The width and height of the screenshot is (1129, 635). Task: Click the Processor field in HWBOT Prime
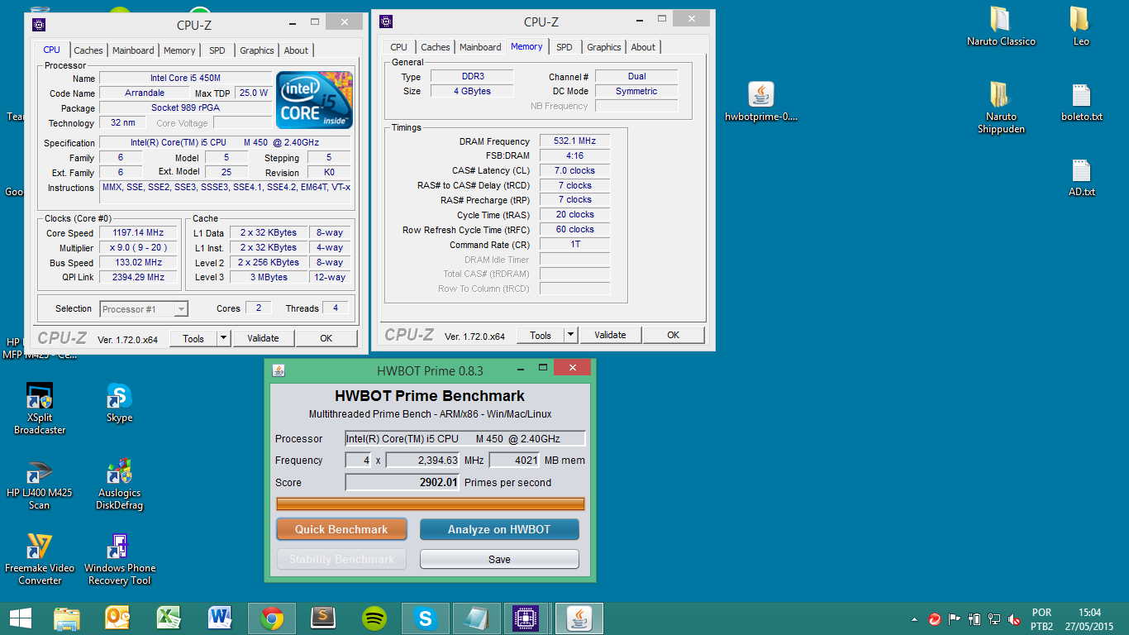465,438
